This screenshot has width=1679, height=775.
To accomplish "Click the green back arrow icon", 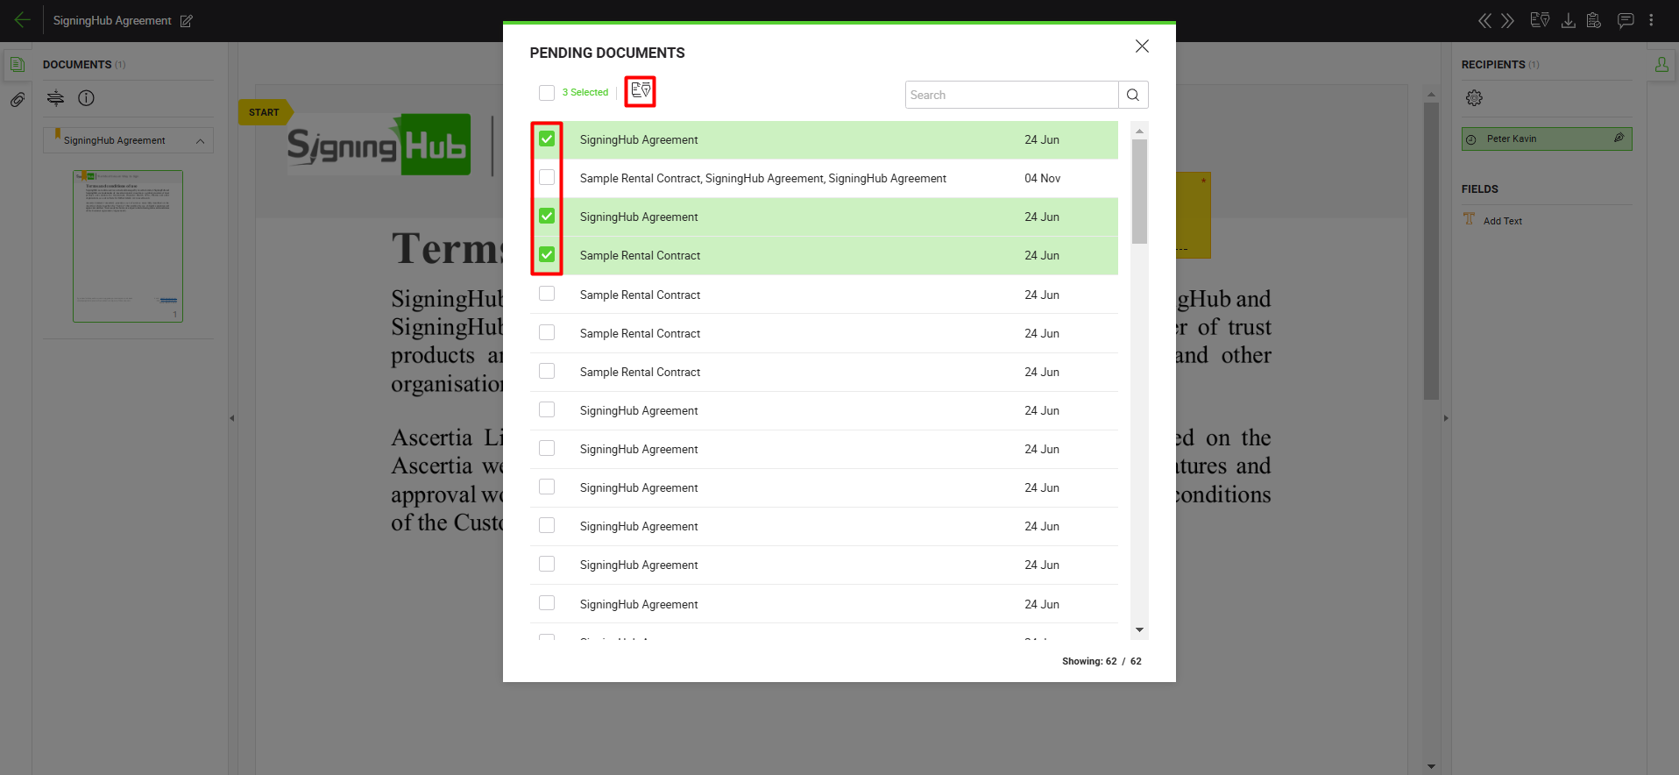I will click(x=23, y=20).
